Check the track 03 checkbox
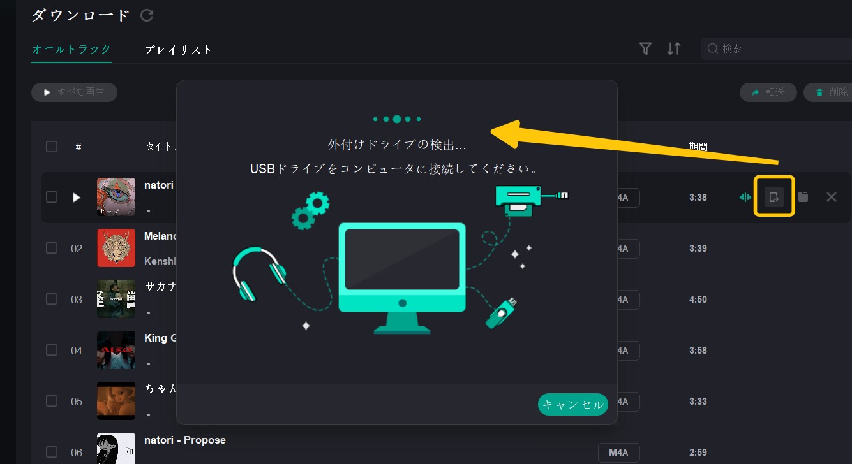This screenshot has width=852, height=464. pos(52,299)
